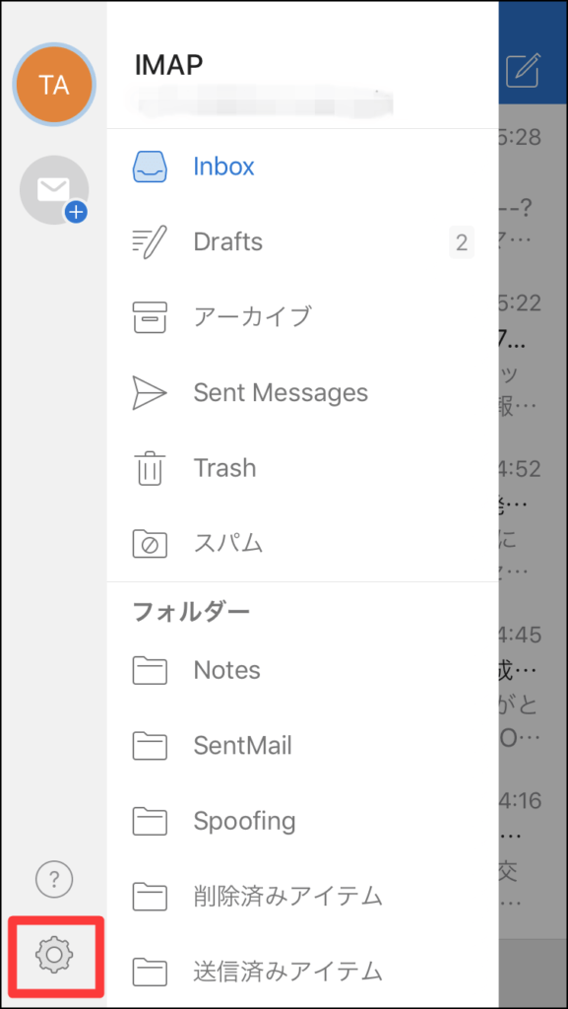This screenshot has height=1009, width=568.
Task: Open the Trash bin icon
Action: point(150,468)
